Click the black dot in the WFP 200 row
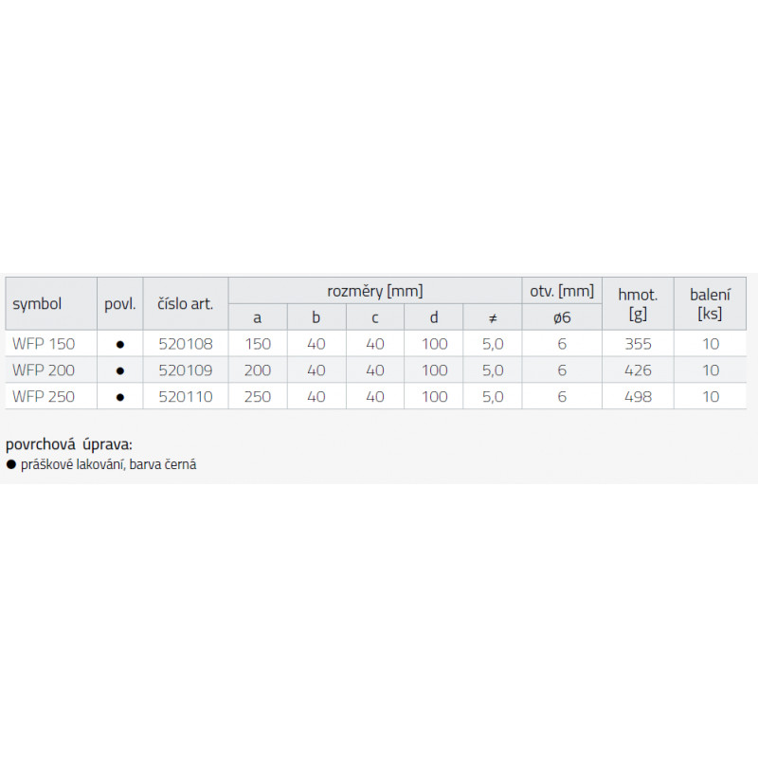The image size is (758, 758). click(x=120, y=370)
